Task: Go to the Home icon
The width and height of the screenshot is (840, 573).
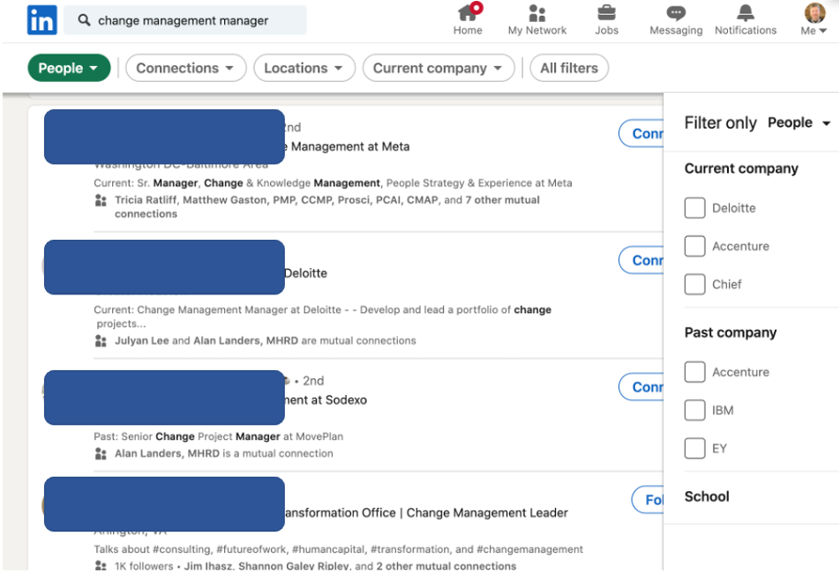Action: [x=468, y=13]
